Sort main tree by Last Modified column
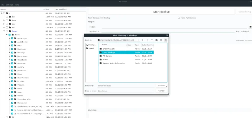 point(60,9)
